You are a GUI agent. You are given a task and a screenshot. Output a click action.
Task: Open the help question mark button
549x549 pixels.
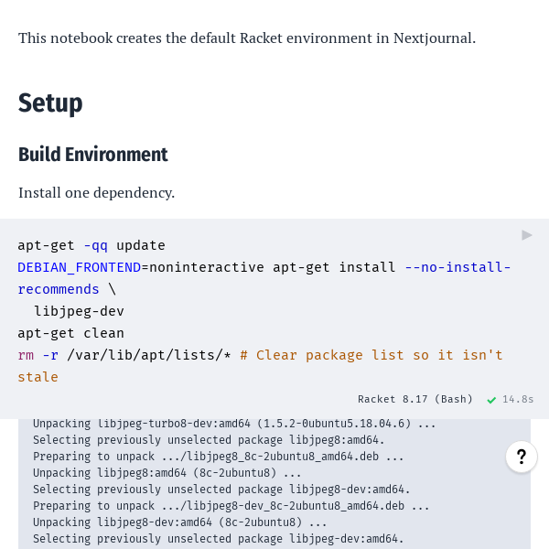pyautogui.click(x=522, y=457)
